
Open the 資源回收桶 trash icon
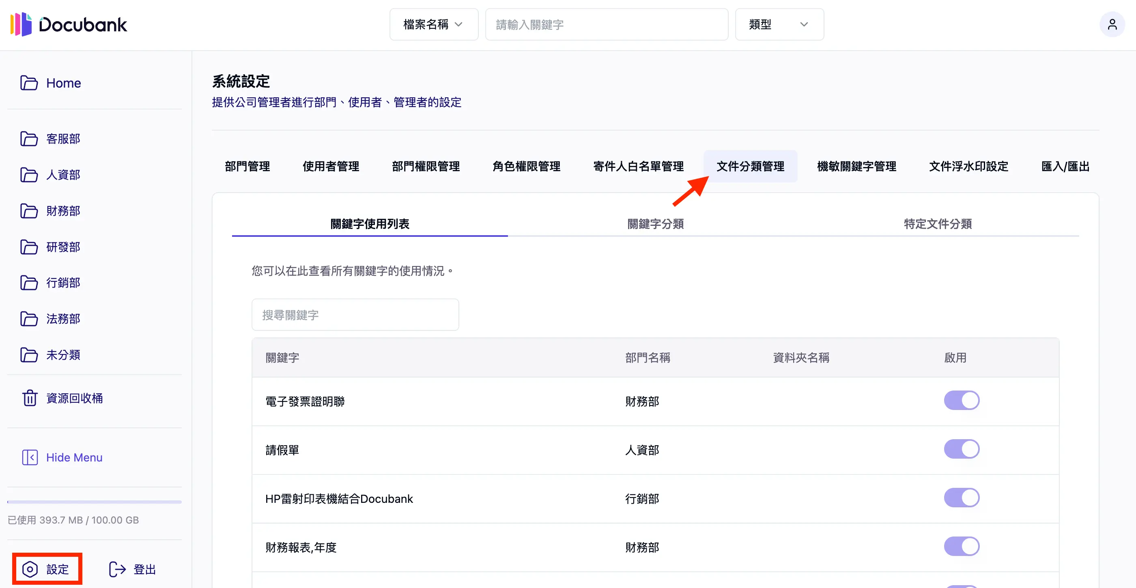29,398
